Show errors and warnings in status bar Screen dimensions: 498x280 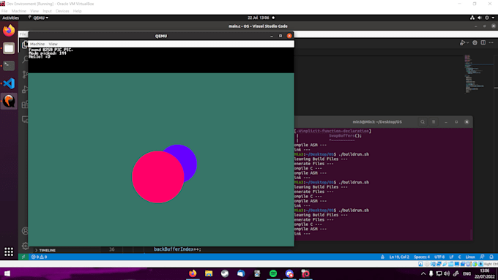39,257
